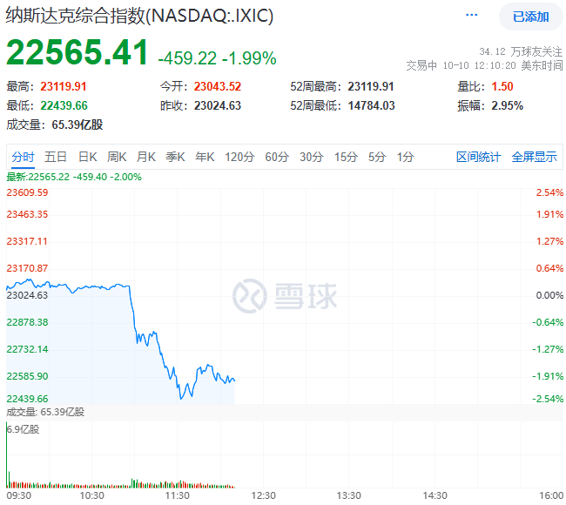Switch to the 五日 five-day tab
This screenshot has width=566, height=505.
[56, 157]
